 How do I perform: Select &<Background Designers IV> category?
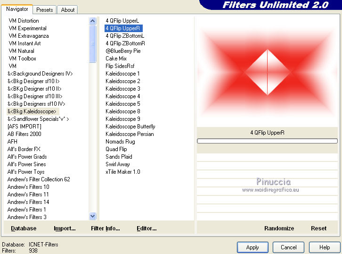(x=40, y=74)
